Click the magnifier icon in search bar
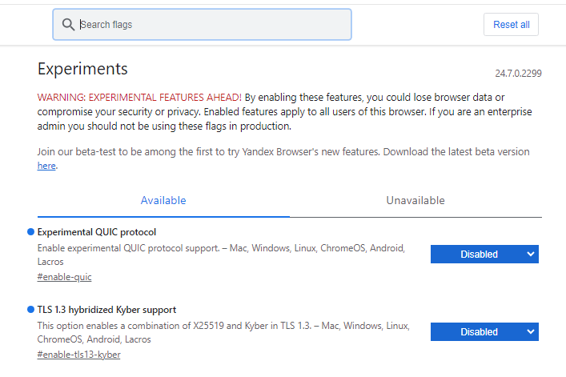 67,25
